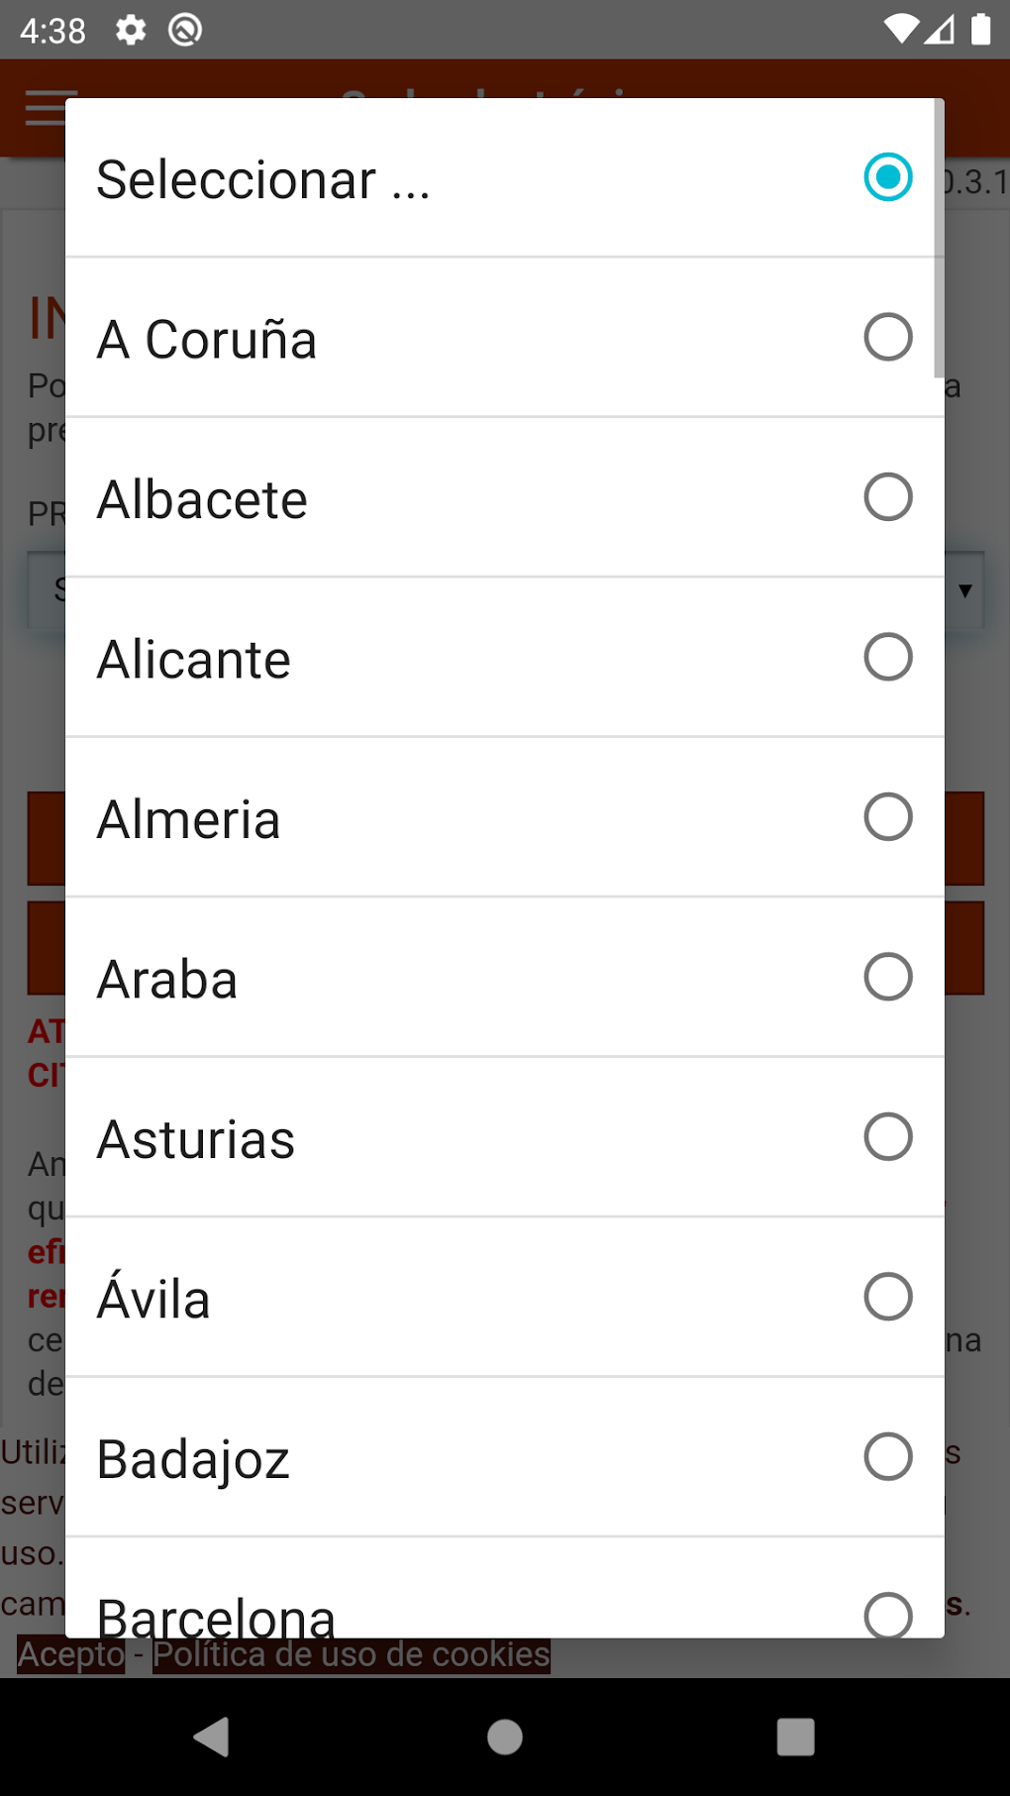Select the Seleccionar ... radio button

pyautogui.click(x=887, y=177)
